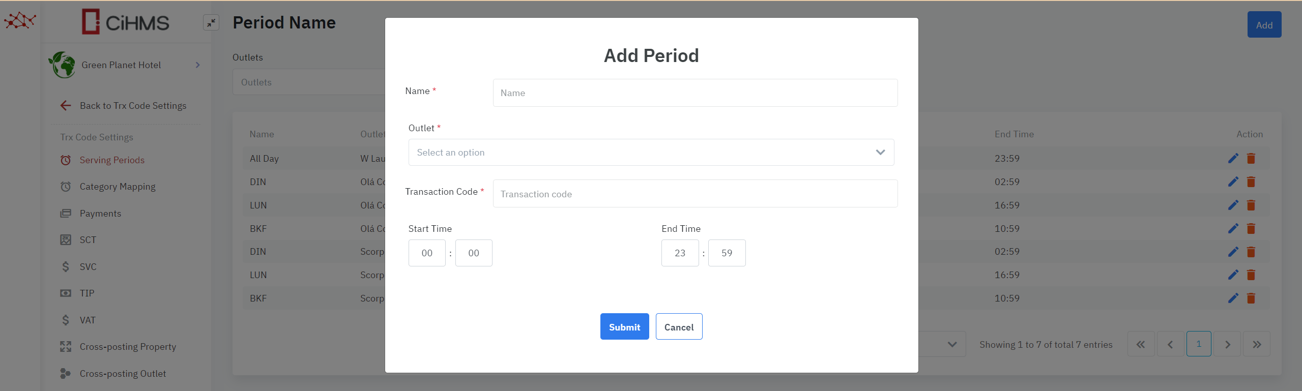Select Cross-posting Property menu item
The height and width of the screenshot is (391, 1302).
tap(128, 347)
